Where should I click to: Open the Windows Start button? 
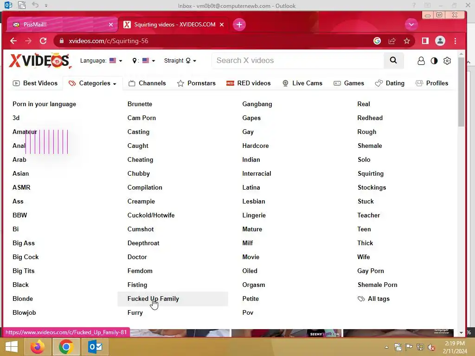(12, 347)
